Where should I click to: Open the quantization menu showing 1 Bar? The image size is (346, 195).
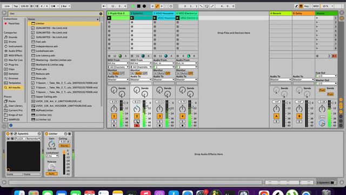click(x=65, y=6)
